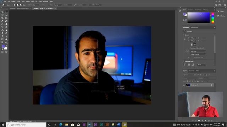
Task: Select the Blur tool
Action: [x=6, y=30]
